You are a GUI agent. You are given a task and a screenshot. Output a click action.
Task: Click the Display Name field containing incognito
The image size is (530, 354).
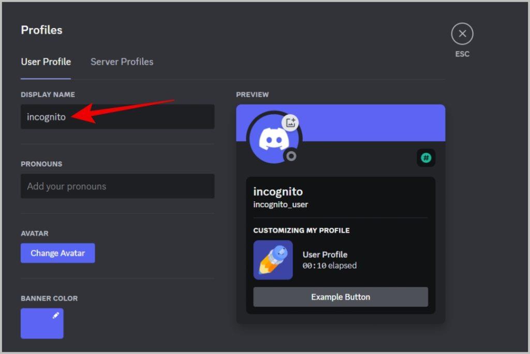tap(117, 116)
